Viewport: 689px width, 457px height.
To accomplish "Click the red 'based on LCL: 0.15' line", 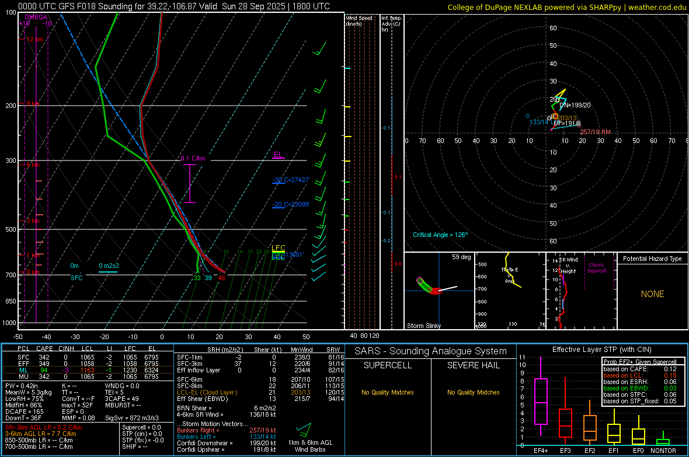I will point(640,375).
